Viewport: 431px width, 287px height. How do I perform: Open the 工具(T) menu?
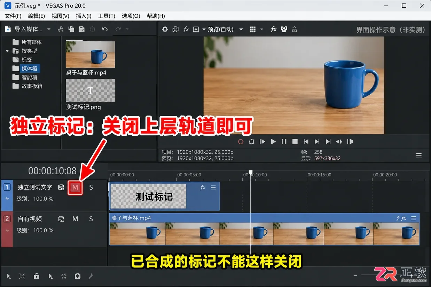(107, 16)
